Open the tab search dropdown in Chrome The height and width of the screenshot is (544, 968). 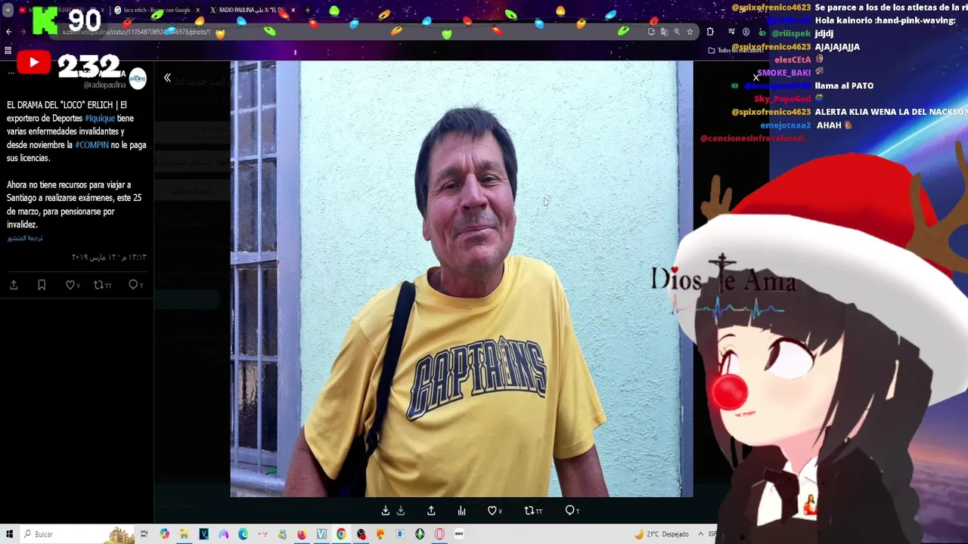click(8, 10)
